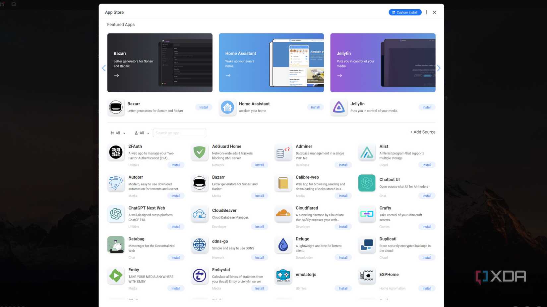This screenshot has height=307, width=547.
Task: Select the Bazarr icon in the Media list row
Action: coord(200,183)
